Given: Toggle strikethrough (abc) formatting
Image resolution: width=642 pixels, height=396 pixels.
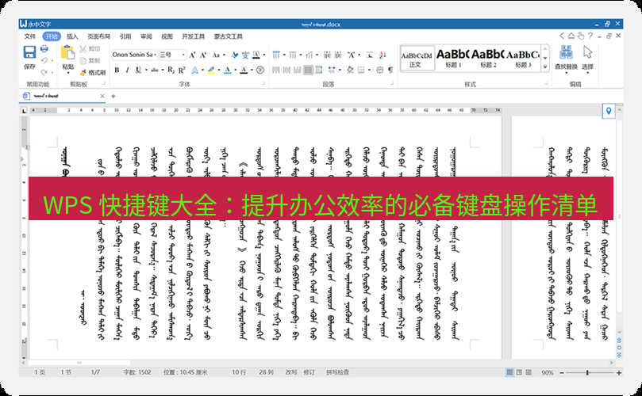Looking at the screenshot, I should pos(155,70).
